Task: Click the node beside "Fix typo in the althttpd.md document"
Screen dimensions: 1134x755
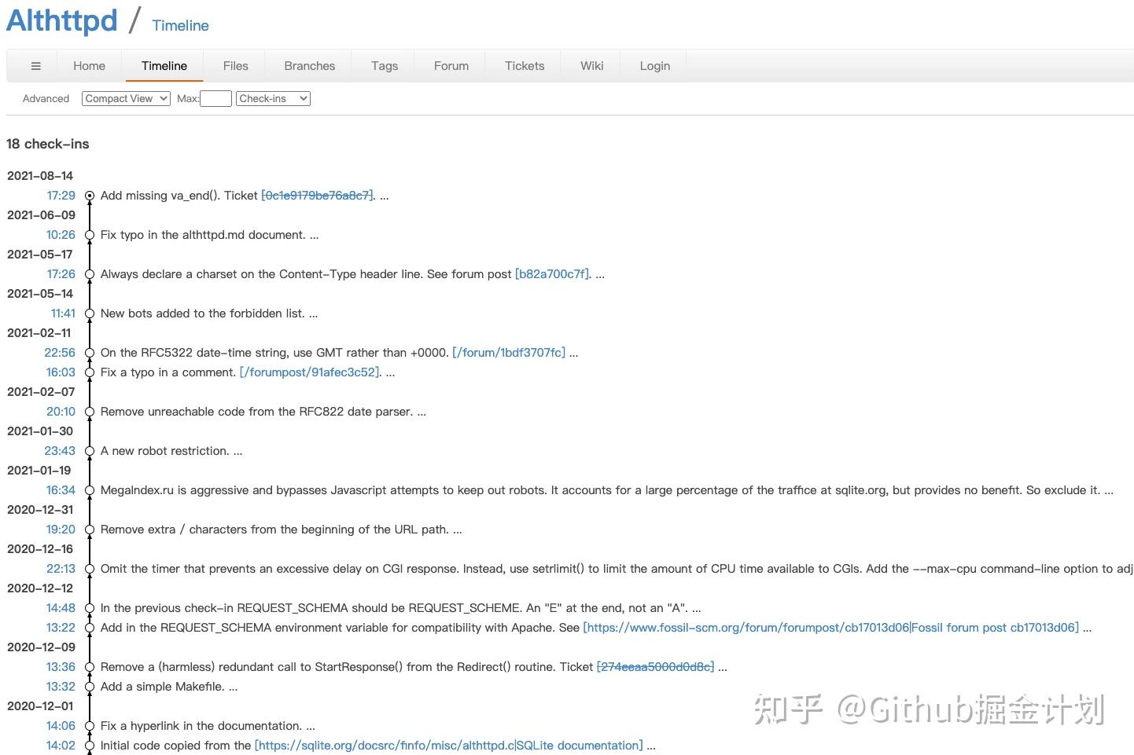Action: (x=90, y=235)
